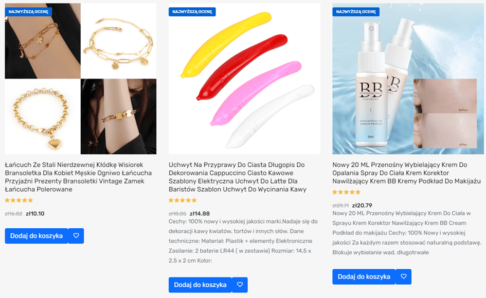Screen dimensions: 486x298
Task: Open the colorful latte pens product image
Action: tap(245, 79)
